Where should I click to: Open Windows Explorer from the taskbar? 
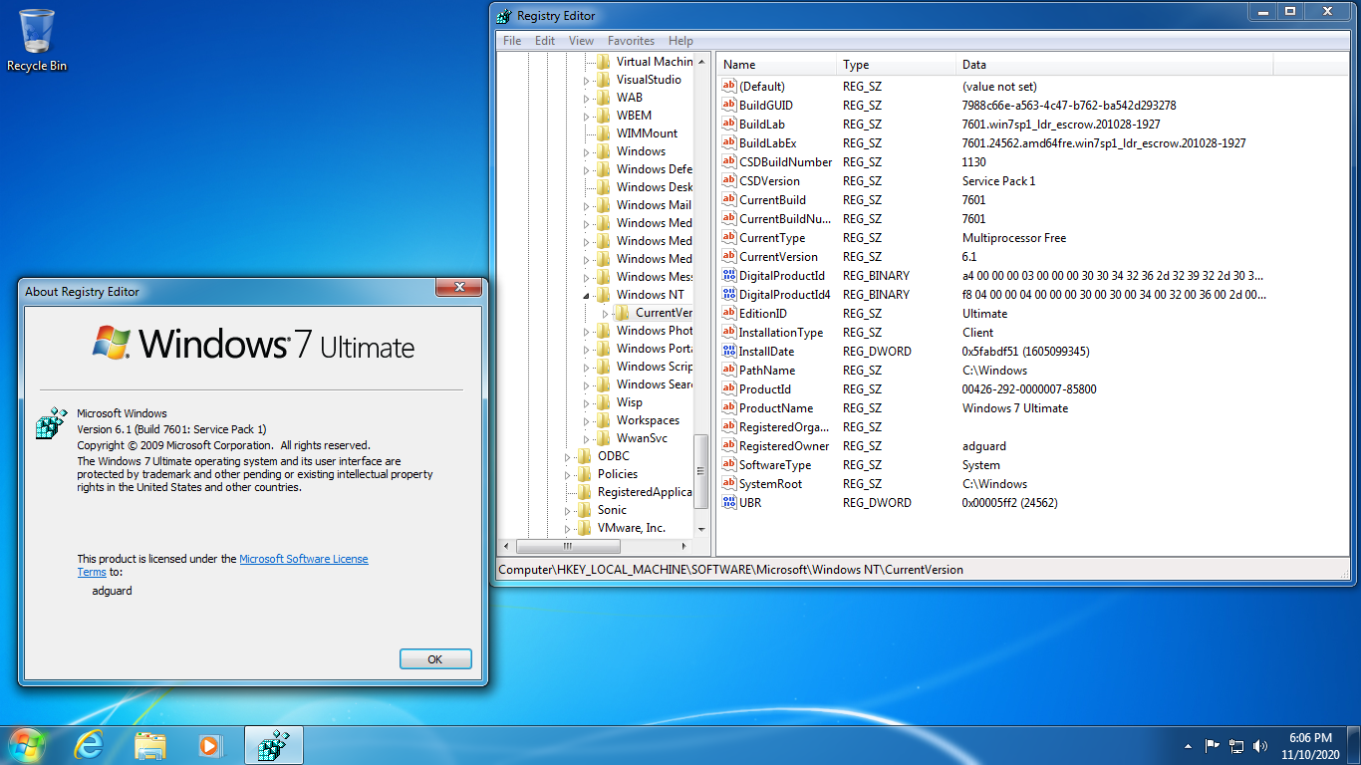[x=150, y=745]
